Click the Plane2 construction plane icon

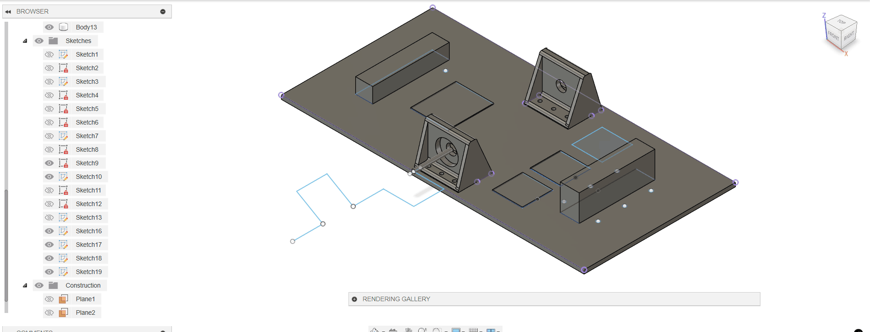pyautogui.click(x=63, y=313)
